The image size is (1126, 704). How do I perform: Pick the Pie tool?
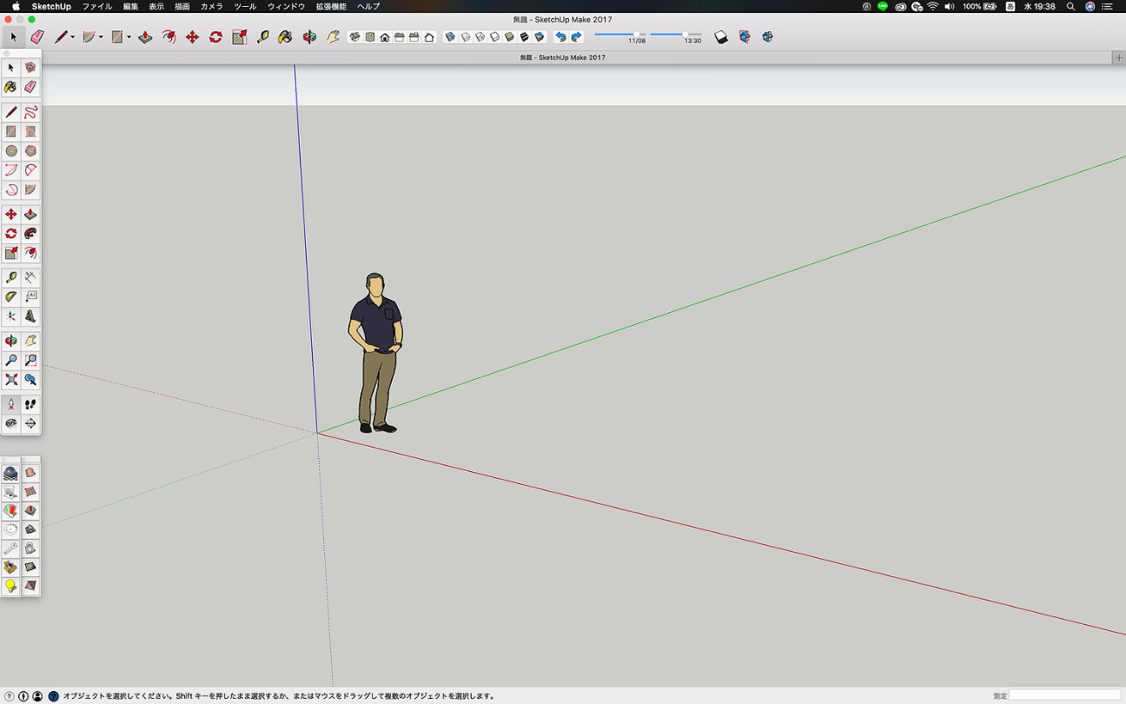click(30, 189)
